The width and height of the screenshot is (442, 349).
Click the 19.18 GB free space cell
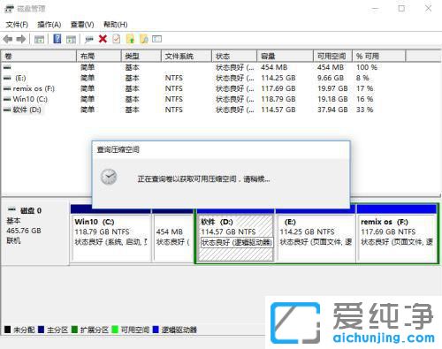(x=332, y=99)
